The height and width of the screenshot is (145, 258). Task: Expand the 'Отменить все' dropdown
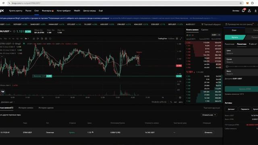[x=209, y=115]
